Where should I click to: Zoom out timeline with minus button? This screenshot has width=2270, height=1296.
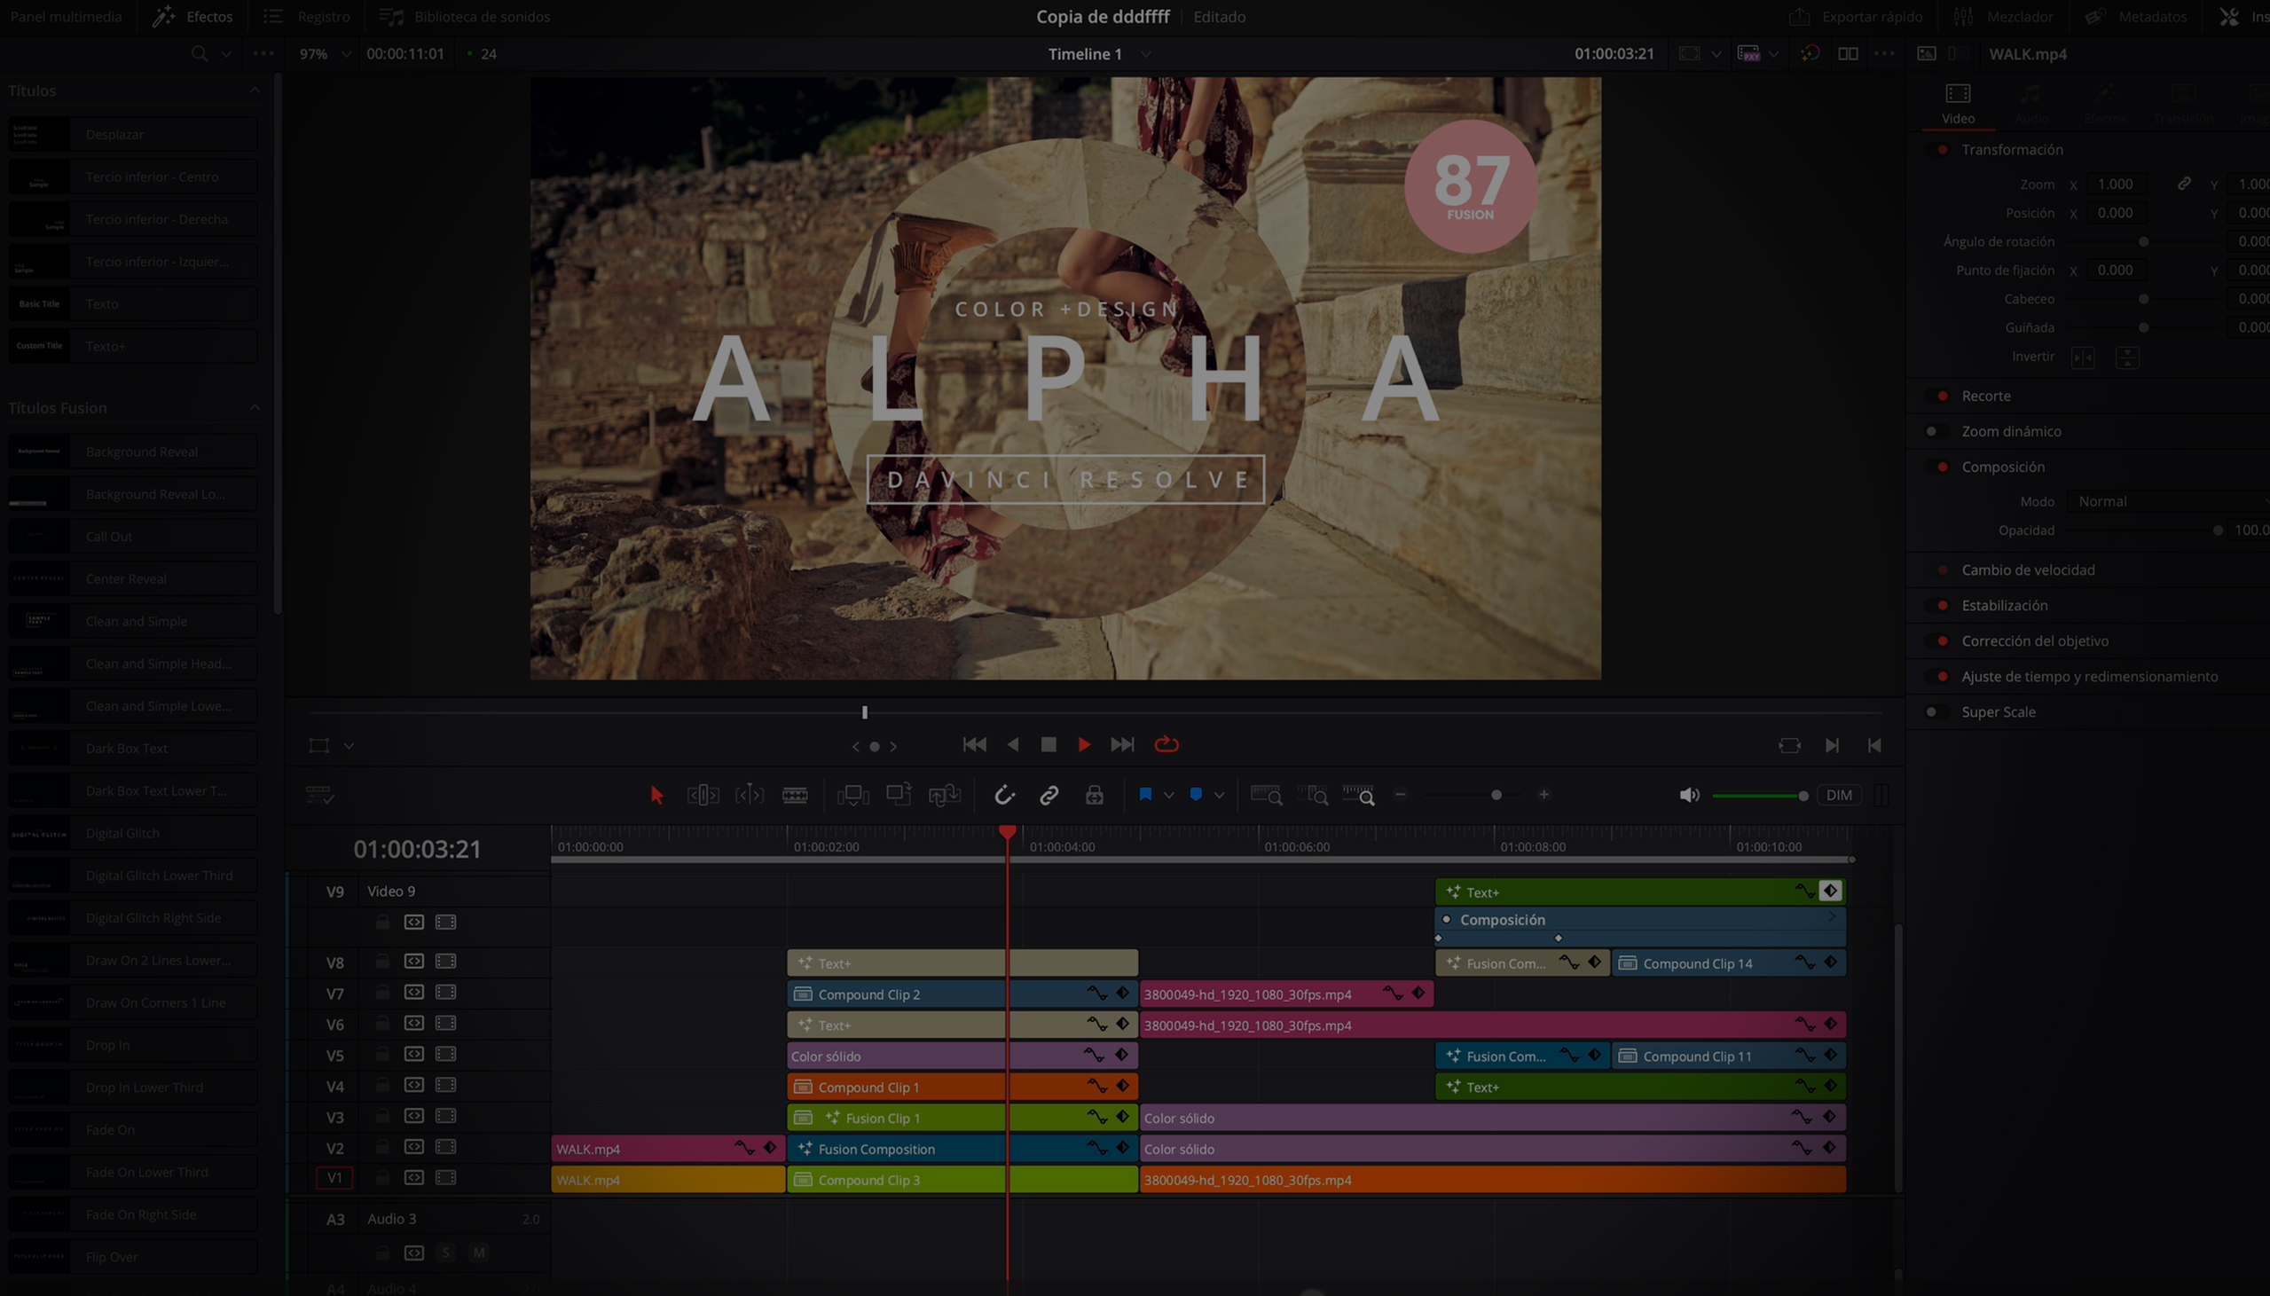[x=1401, y=794]
